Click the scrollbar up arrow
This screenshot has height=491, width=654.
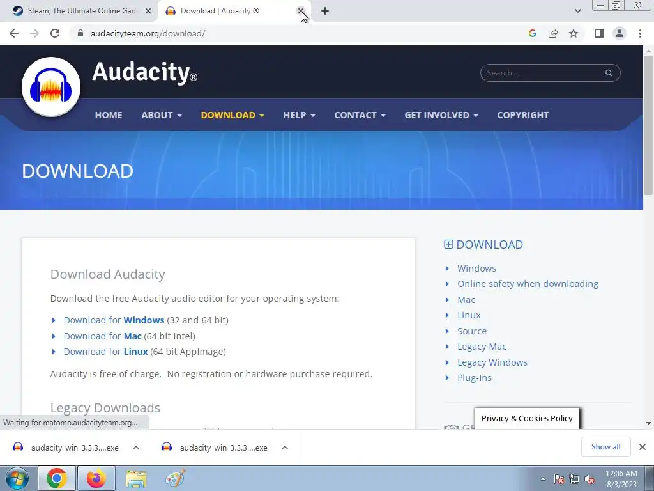(x=648, y=51)
